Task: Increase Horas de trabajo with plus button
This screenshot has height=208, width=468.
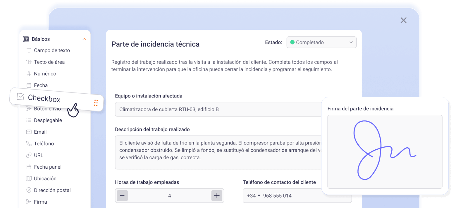Action: tap(217, 196)
